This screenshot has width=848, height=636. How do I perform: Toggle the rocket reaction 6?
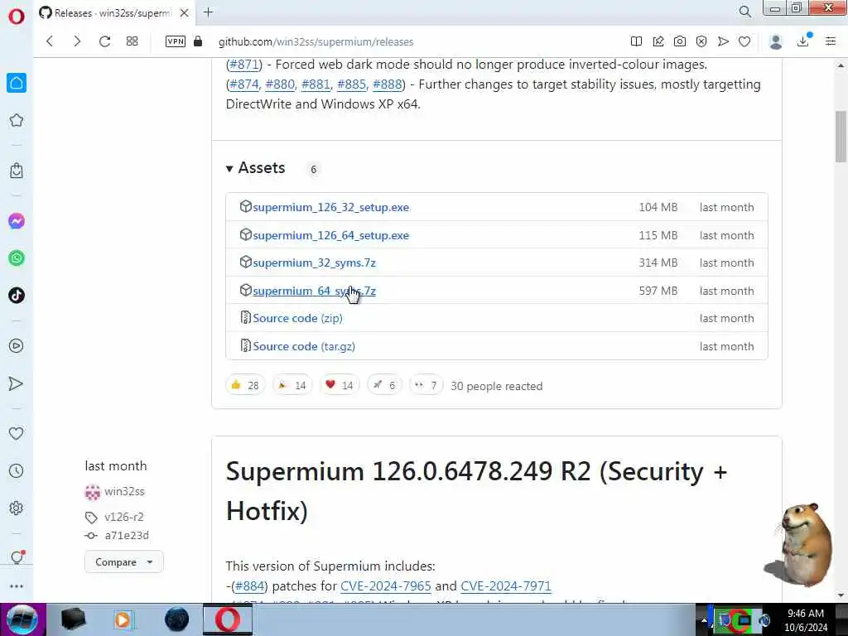coord(384,385)
